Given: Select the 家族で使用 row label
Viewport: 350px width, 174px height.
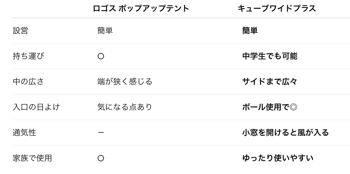Looking at the screenshot, I should tap(32, 158).
